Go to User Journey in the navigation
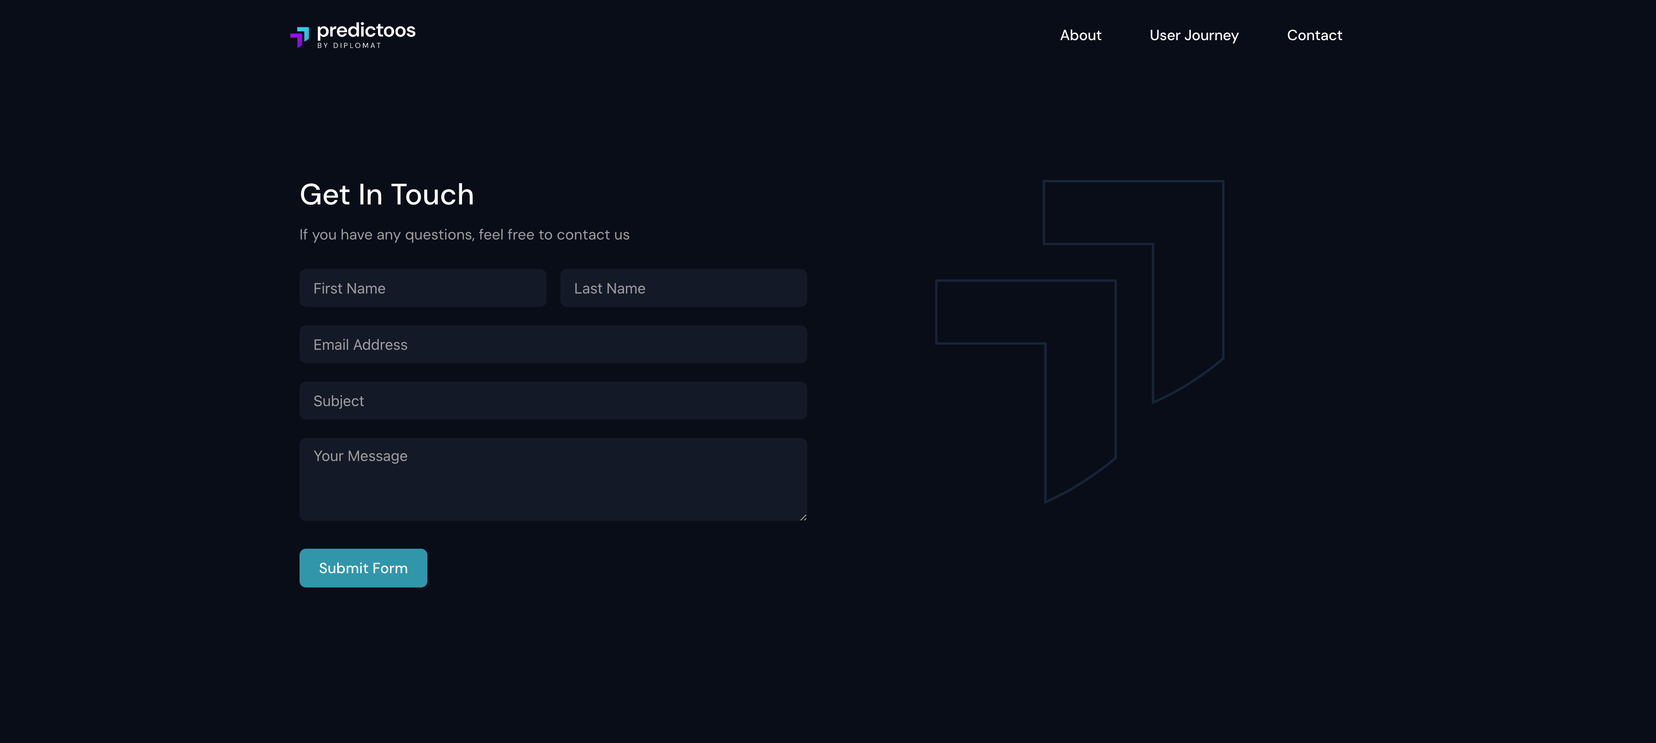The width and height of the screenshot is (1656, 743). point(1193,36)
